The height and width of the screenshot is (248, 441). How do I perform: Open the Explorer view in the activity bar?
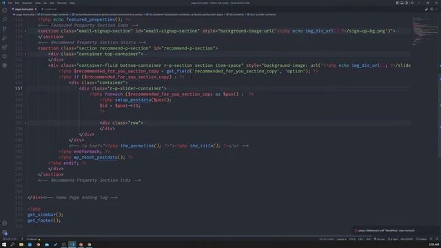click(5, 10)
